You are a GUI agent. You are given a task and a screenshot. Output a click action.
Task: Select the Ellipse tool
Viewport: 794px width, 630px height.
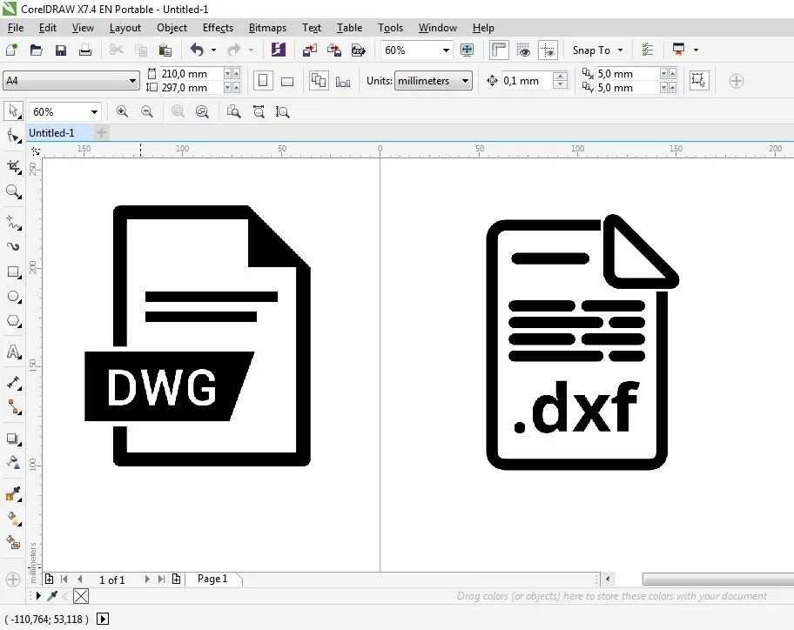point(13,297)
